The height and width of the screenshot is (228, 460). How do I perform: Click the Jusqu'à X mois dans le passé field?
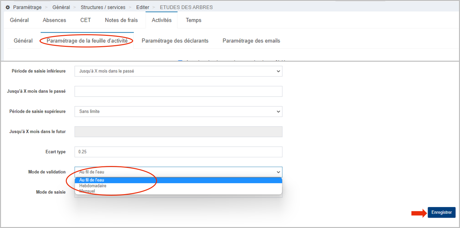(x=178, y=91)
